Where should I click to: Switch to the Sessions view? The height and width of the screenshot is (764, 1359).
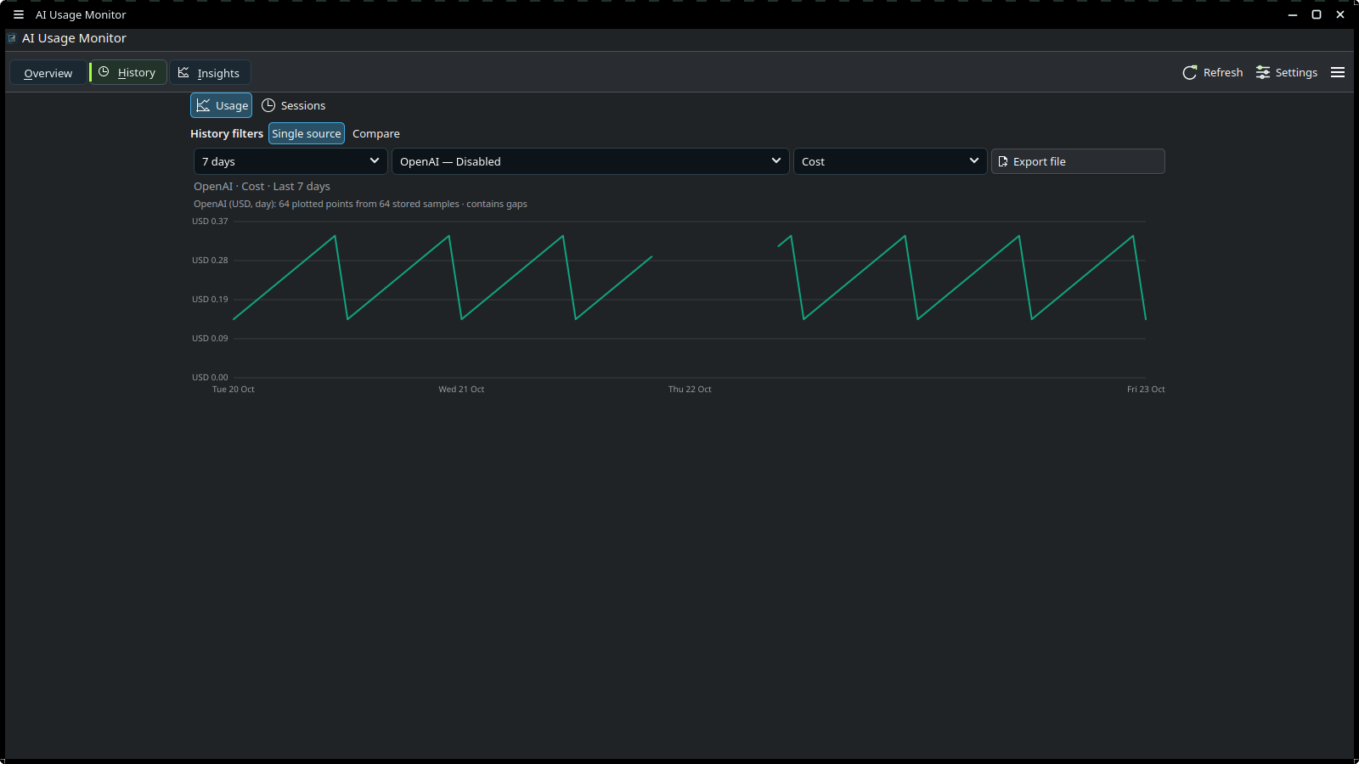[x=293, y=105]
